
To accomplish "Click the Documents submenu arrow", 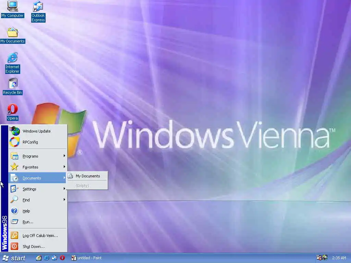I will [64, 178].
